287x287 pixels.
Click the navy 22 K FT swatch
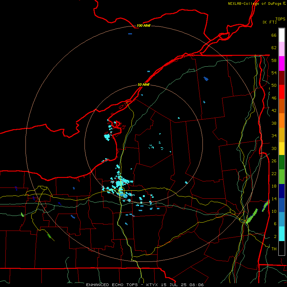pyautogui.click(x=282, y=191)
